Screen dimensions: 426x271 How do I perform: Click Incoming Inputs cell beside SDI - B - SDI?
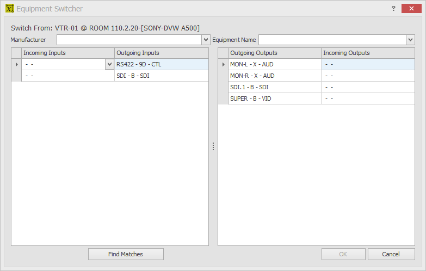click(68, 76)
